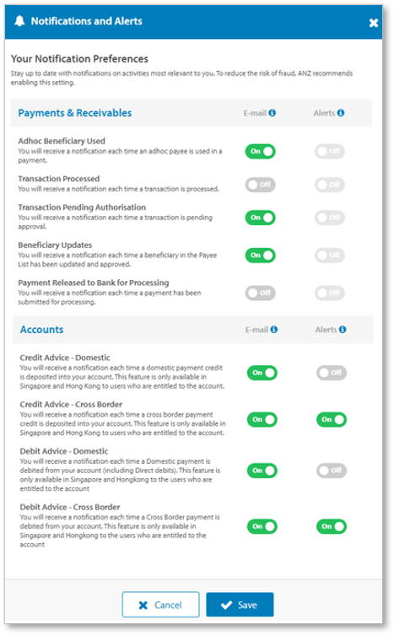Image resolution: width=394 pixels, height=635 pixels.
Task: Enable Transaction Processed e-mail notification
Action: click(x=260, y=185)
